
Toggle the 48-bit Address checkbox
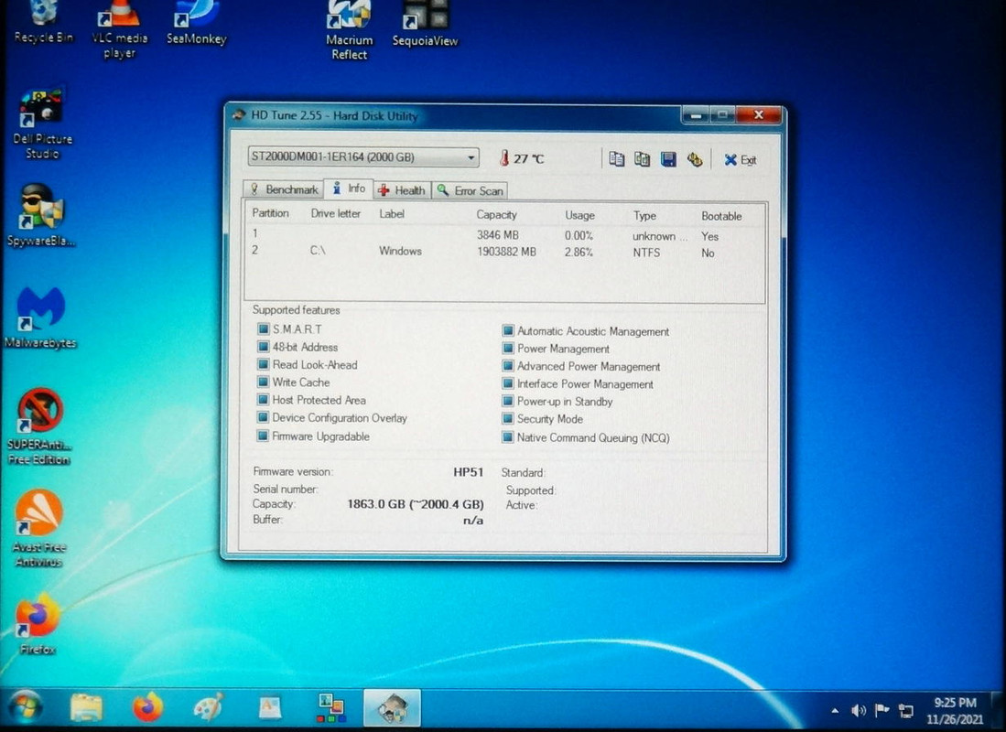pos(263,347)
